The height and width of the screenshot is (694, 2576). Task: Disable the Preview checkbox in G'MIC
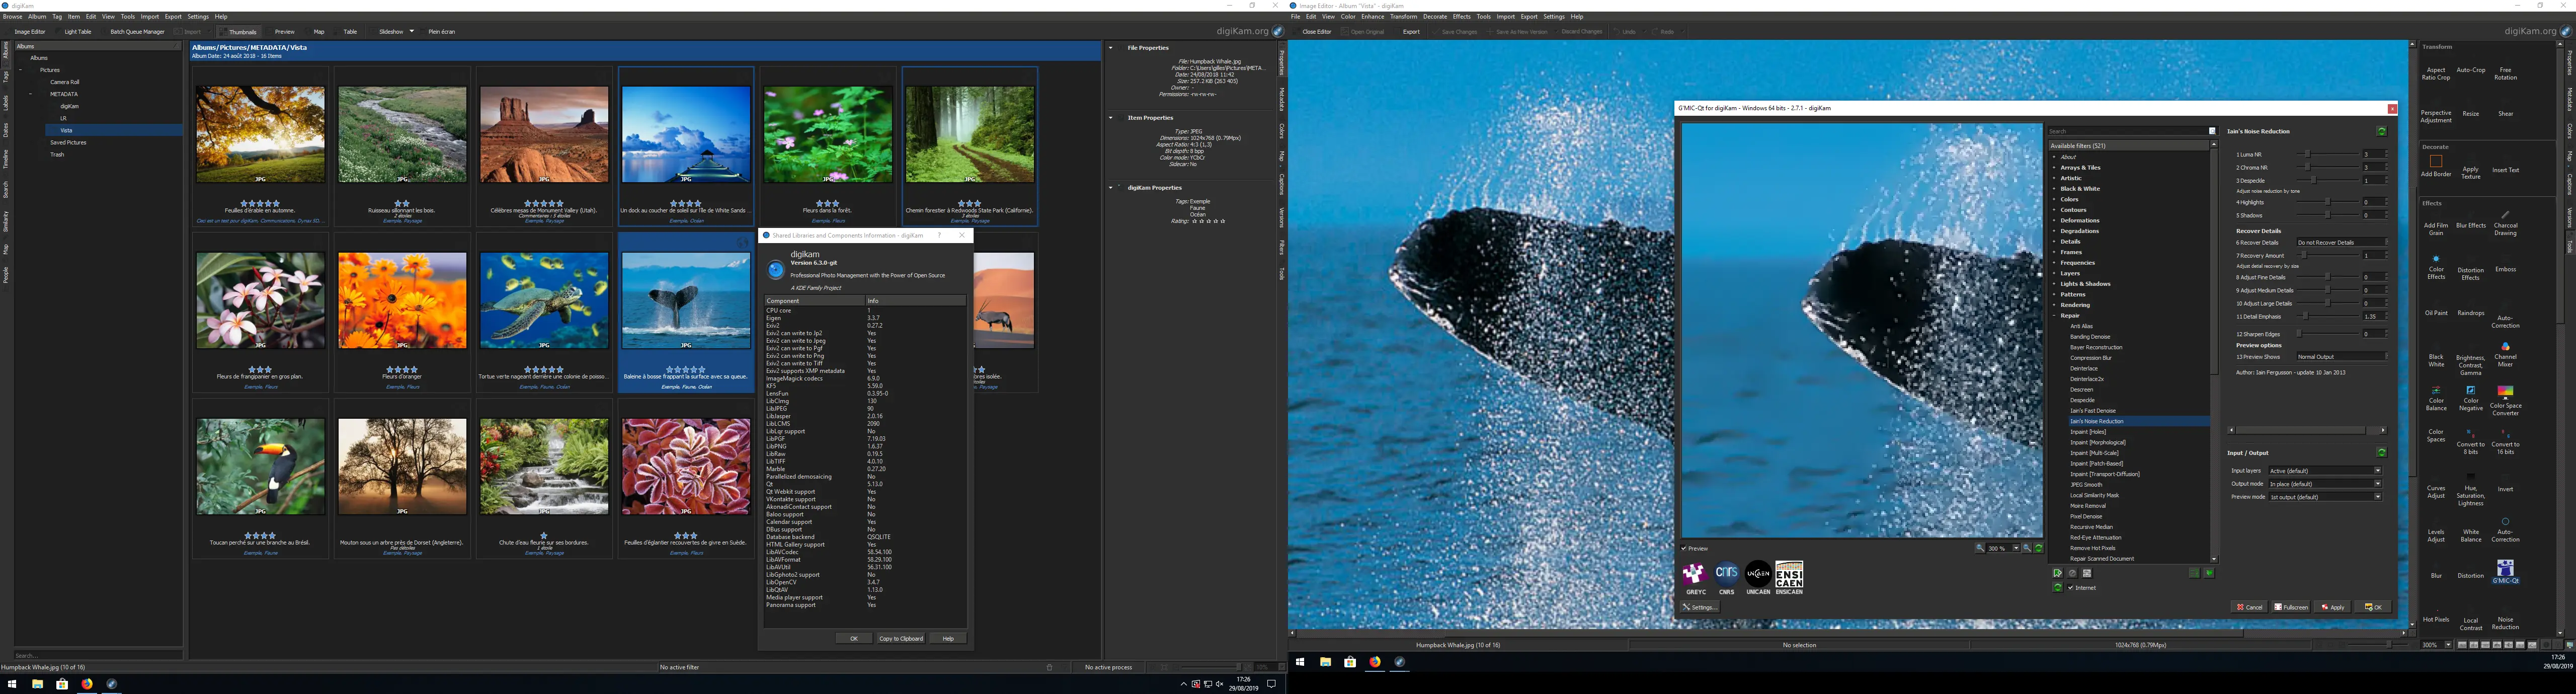[1685, 548]
